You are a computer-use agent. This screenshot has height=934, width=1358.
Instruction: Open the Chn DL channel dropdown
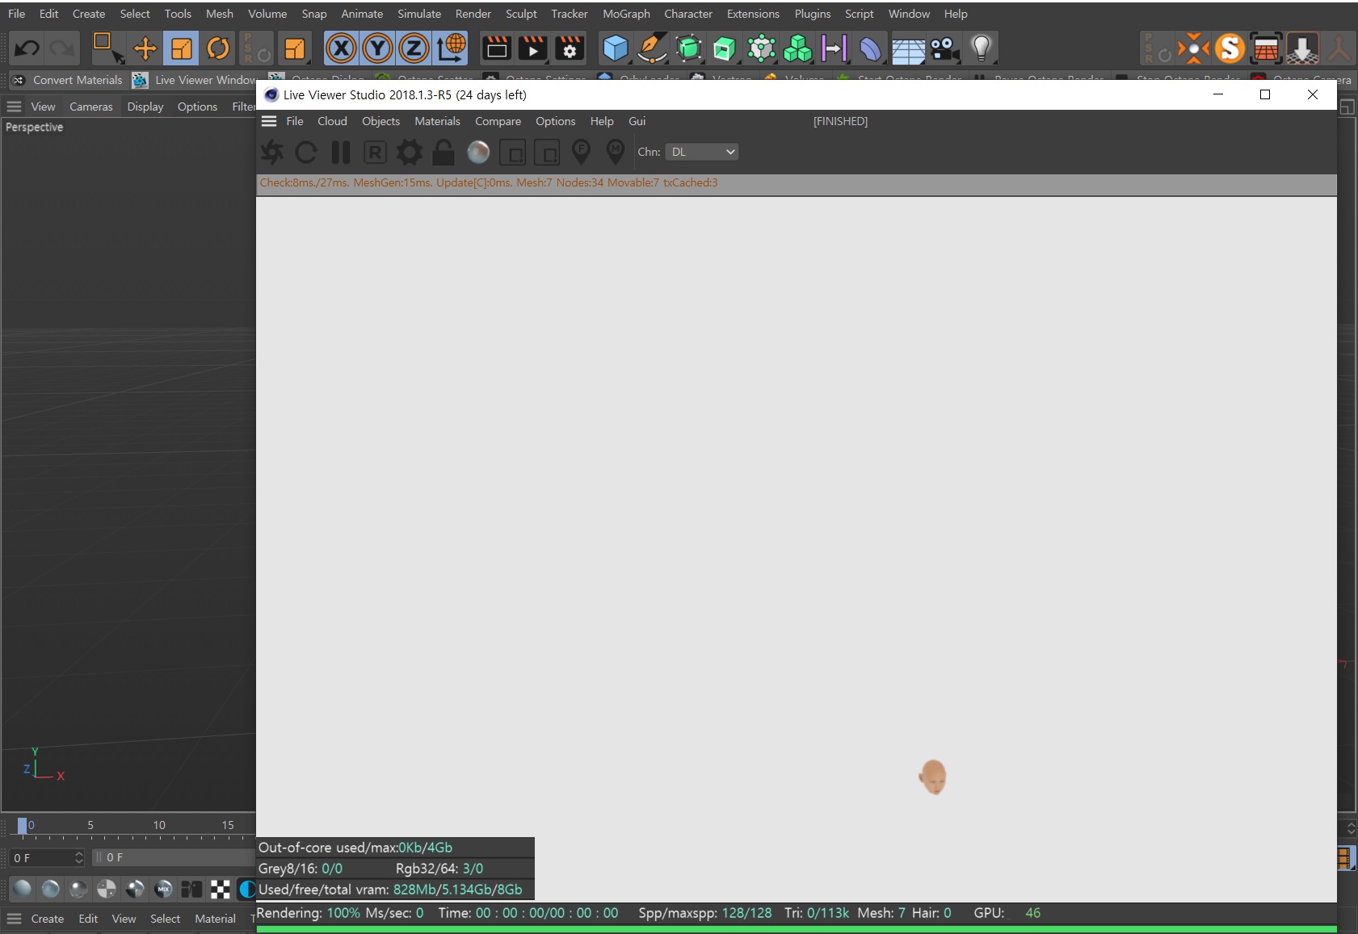click(x=702, y=152)
